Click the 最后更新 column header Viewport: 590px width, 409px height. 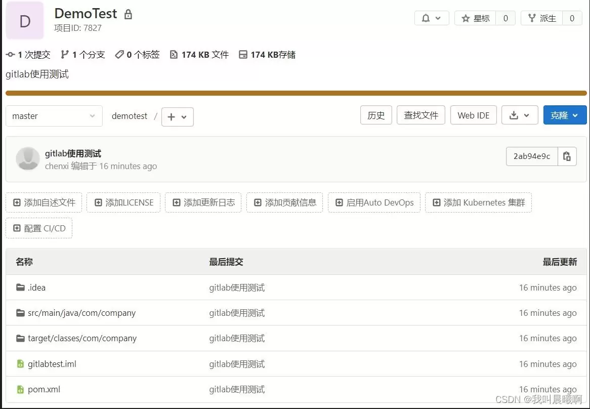[560, 262]
